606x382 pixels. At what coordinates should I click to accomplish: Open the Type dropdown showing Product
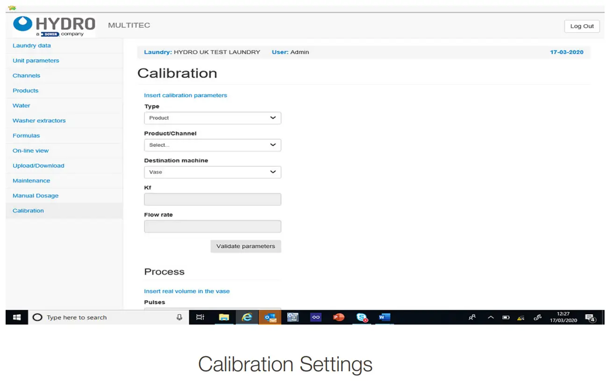tap(213, 118)
